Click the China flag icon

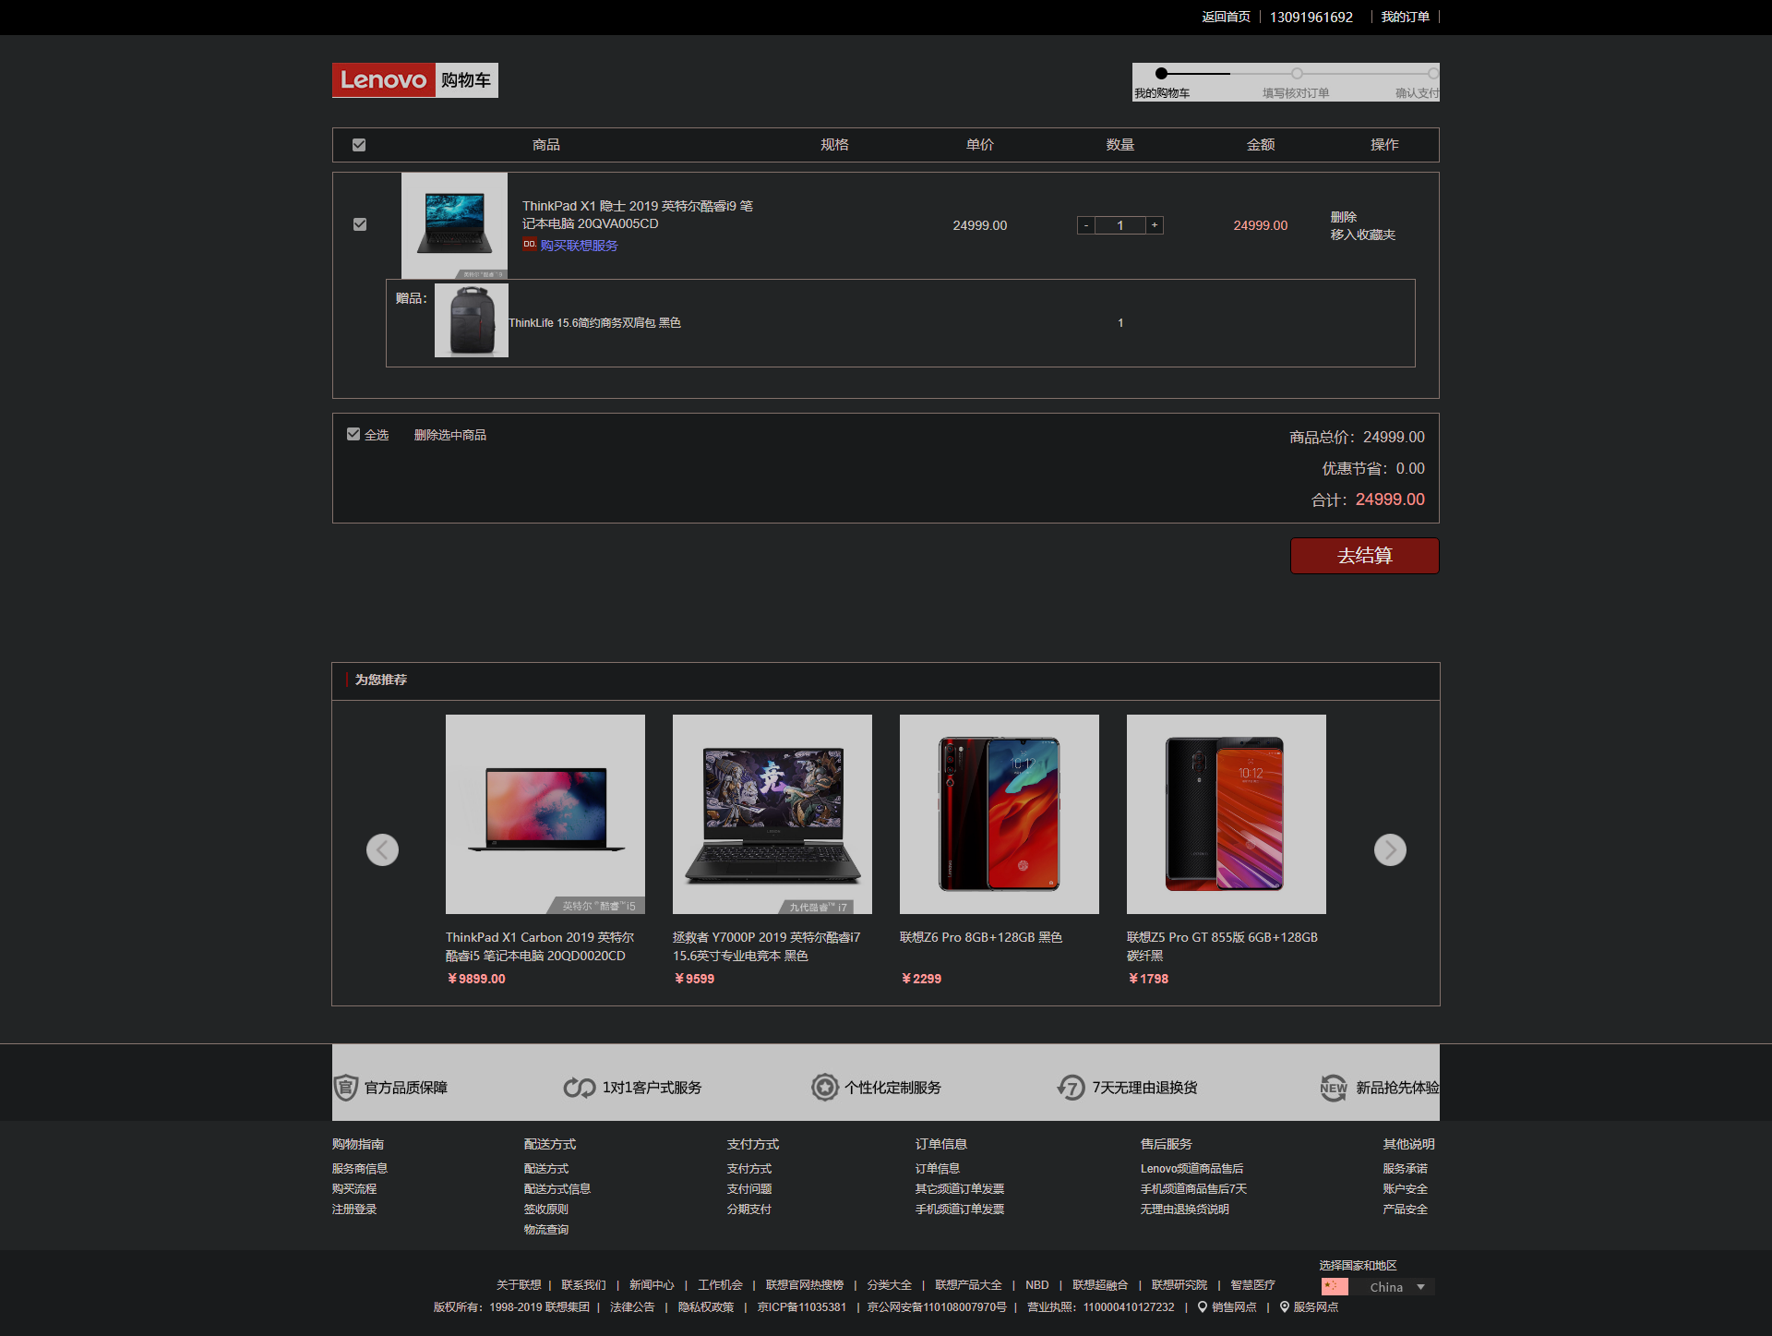pyautogui.click(x=1335, y=1286)
